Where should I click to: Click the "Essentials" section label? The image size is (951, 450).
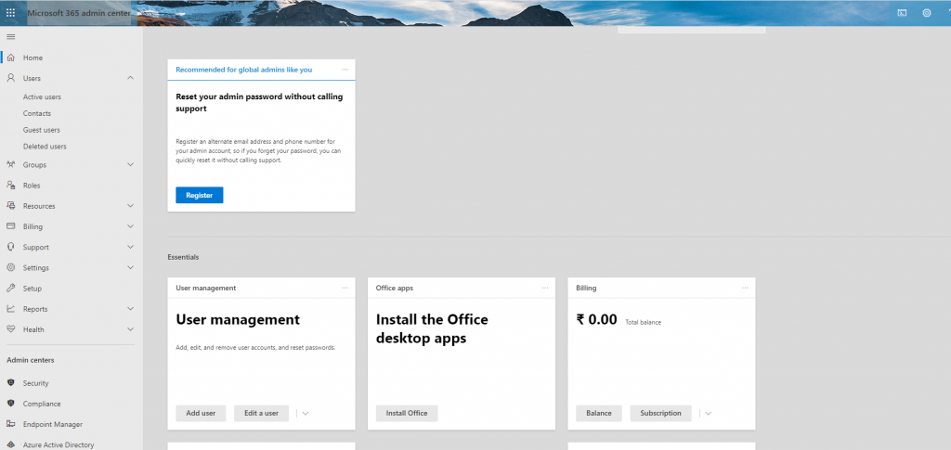coord(183,257)
